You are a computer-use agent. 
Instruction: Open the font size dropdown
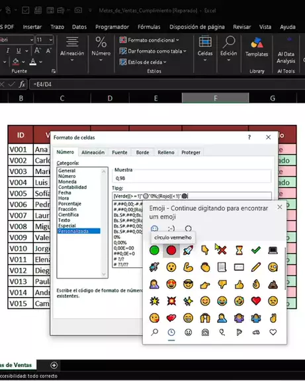(51, 40)
